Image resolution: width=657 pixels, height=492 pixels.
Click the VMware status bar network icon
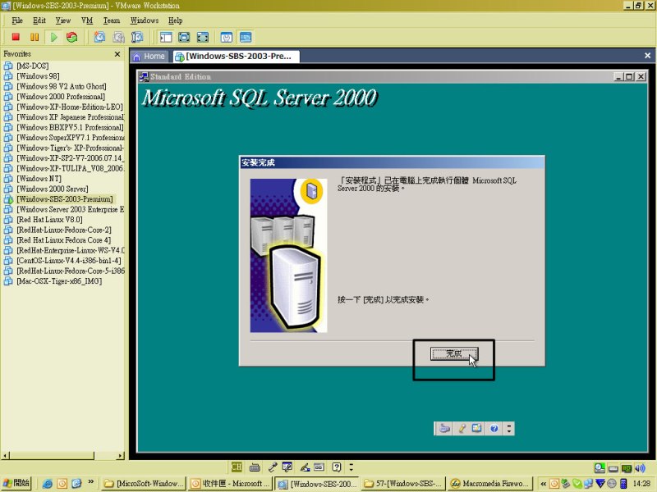(627, 468)
